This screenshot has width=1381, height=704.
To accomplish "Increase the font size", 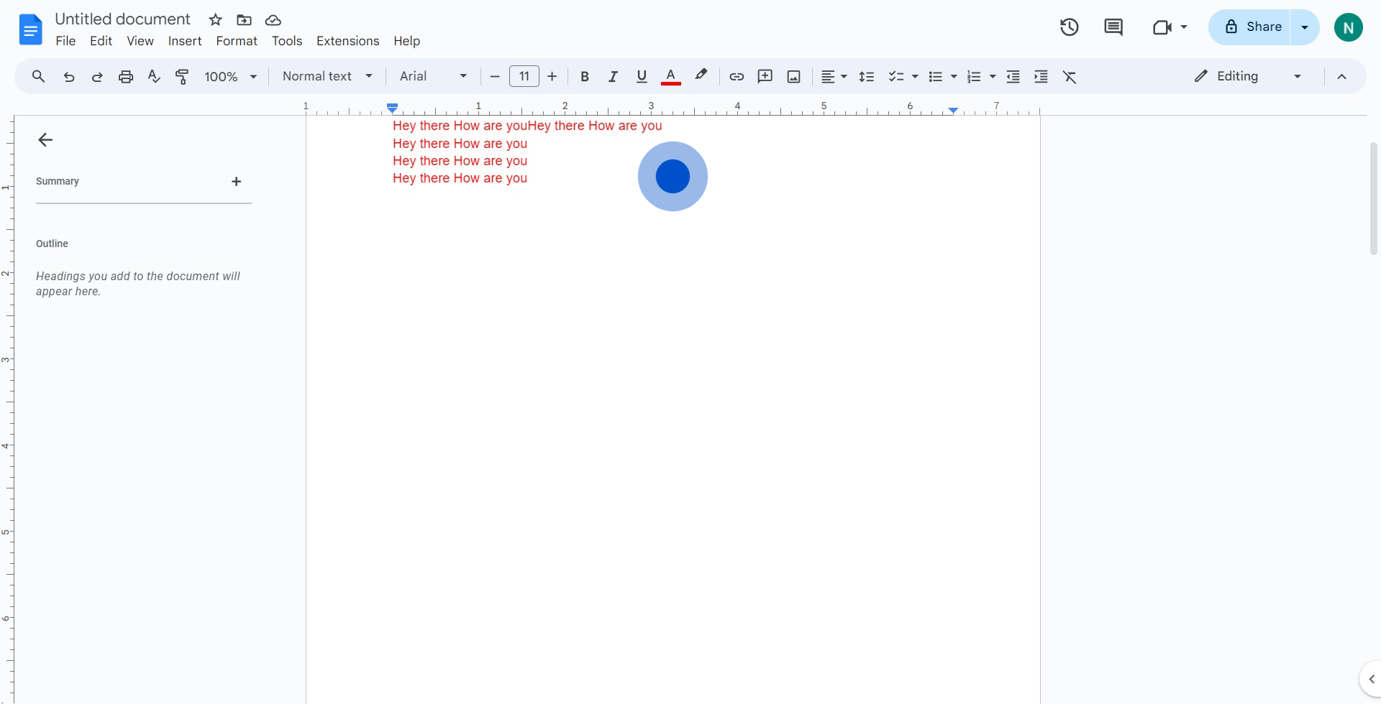I will pyautogui.click(x=552, y=76).
